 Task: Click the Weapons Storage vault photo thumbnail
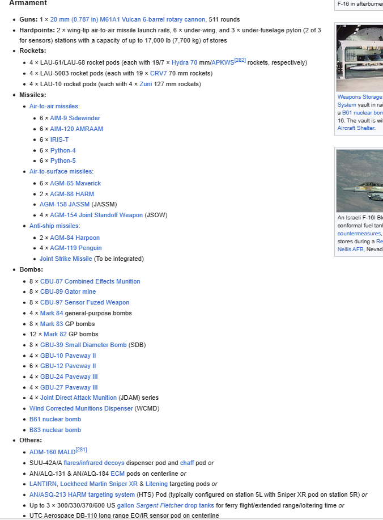(359, 58)
